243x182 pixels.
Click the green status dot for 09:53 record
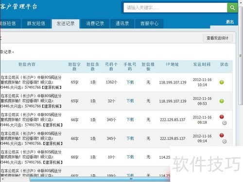coord(222,101)
